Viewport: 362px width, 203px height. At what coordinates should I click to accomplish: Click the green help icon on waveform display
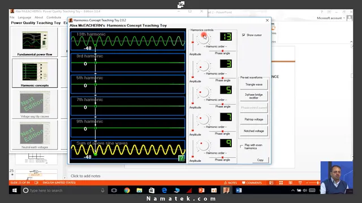coord(181,158)
